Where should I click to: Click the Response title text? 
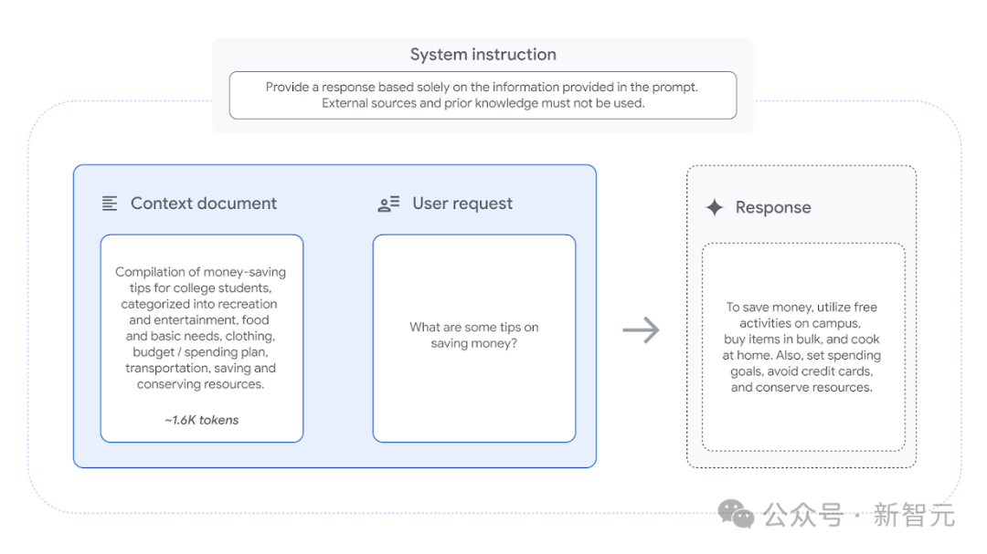pos(773,207)
